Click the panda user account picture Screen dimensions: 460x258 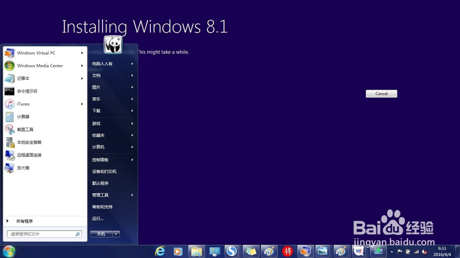coord(113,45)
